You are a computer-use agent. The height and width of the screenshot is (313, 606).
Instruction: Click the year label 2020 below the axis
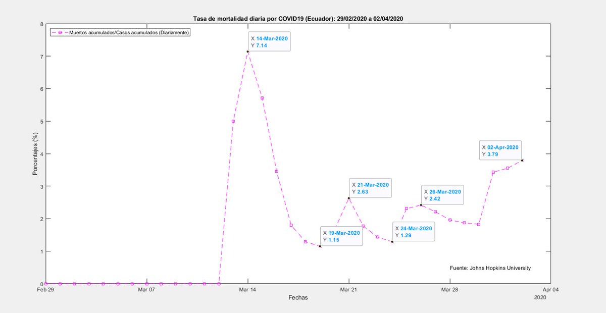click(x=540, y=298)
